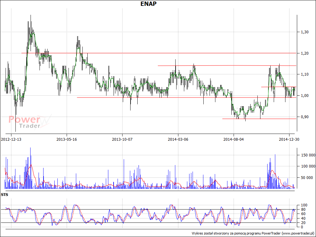Click the 80 value on STS axis
The width and height of the screenshot is (316, 237).
click(303, 210)
